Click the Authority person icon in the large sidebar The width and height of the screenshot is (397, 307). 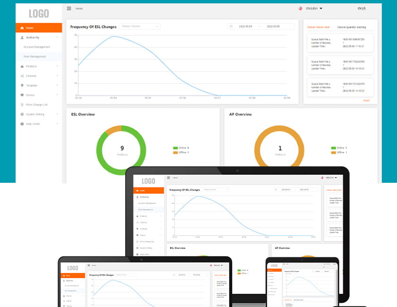[22, 37]
